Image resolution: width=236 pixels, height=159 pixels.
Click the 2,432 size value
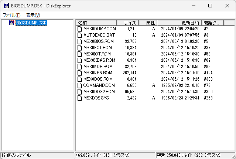pos(132,98)
